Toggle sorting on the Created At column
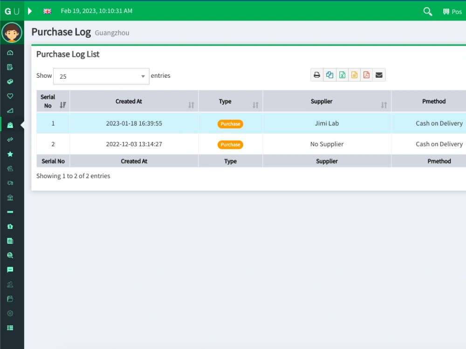The width and height of the screenshot is (466, 349). 191,105
